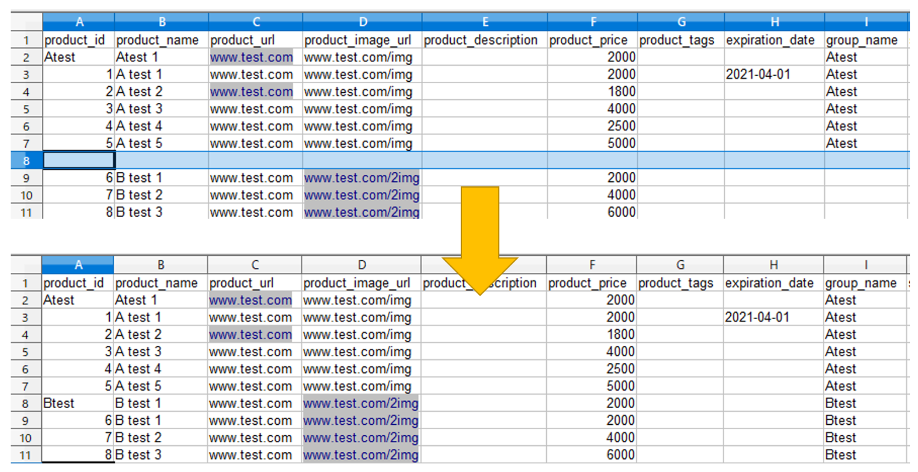Click the yellow downward arrow graphic
The image size is (918, 472).
coord(480,239)
